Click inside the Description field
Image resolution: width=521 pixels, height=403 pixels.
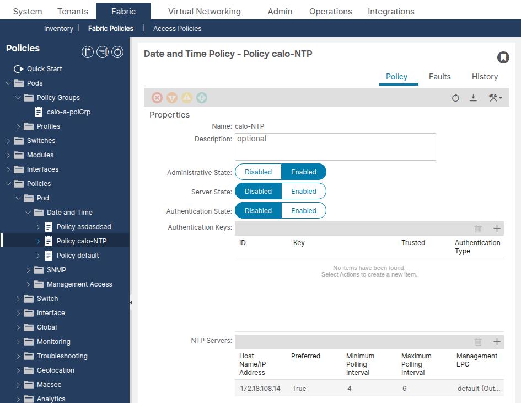click(x=335, y=146)
